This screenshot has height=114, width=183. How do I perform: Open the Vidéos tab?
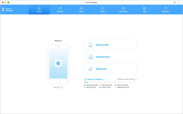click(x=81, y=10)
